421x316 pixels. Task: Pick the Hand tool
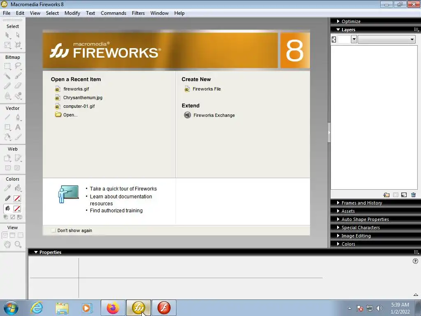coord(7,244)
